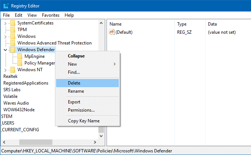
Task: Click the MpEngine folder icon
Action: (20, 56)
